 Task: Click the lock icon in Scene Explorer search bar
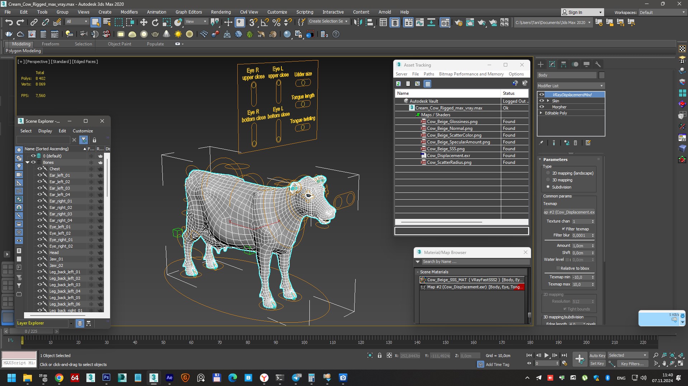(94, 140)
